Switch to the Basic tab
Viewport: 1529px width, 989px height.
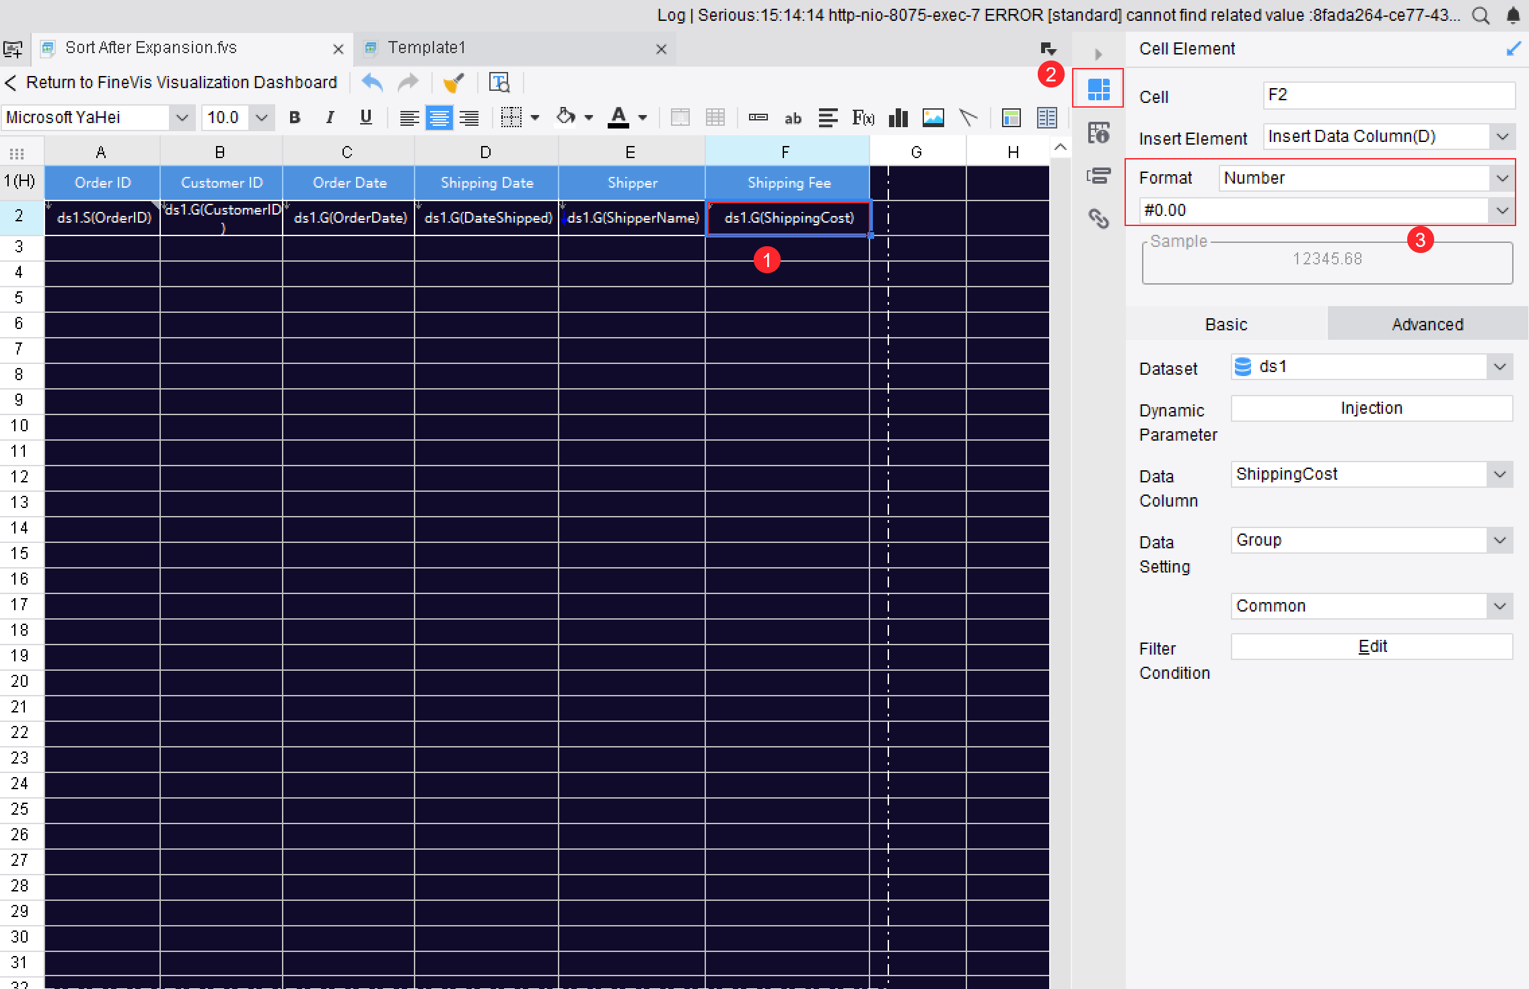tap(1226, 324)
